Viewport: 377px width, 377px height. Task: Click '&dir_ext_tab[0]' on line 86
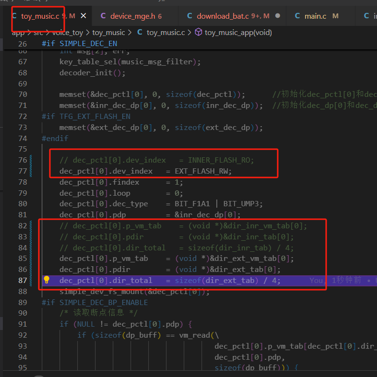click(243, 270)
